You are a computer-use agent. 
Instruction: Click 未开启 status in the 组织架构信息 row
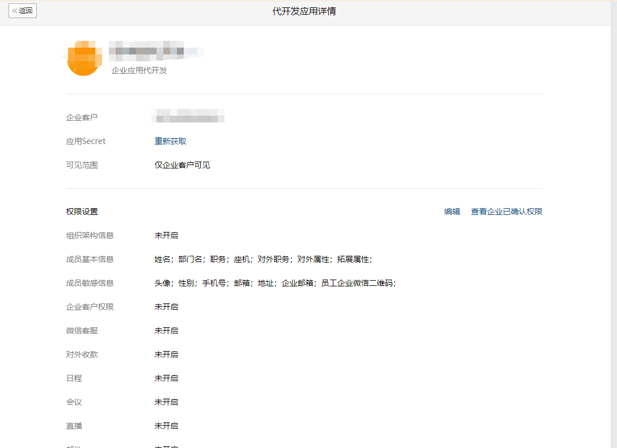[x=167, y=235]
